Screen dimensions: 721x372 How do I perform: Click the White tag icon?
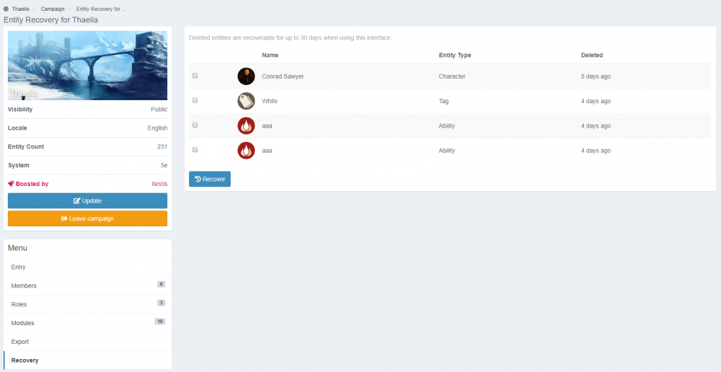[246, 101]
